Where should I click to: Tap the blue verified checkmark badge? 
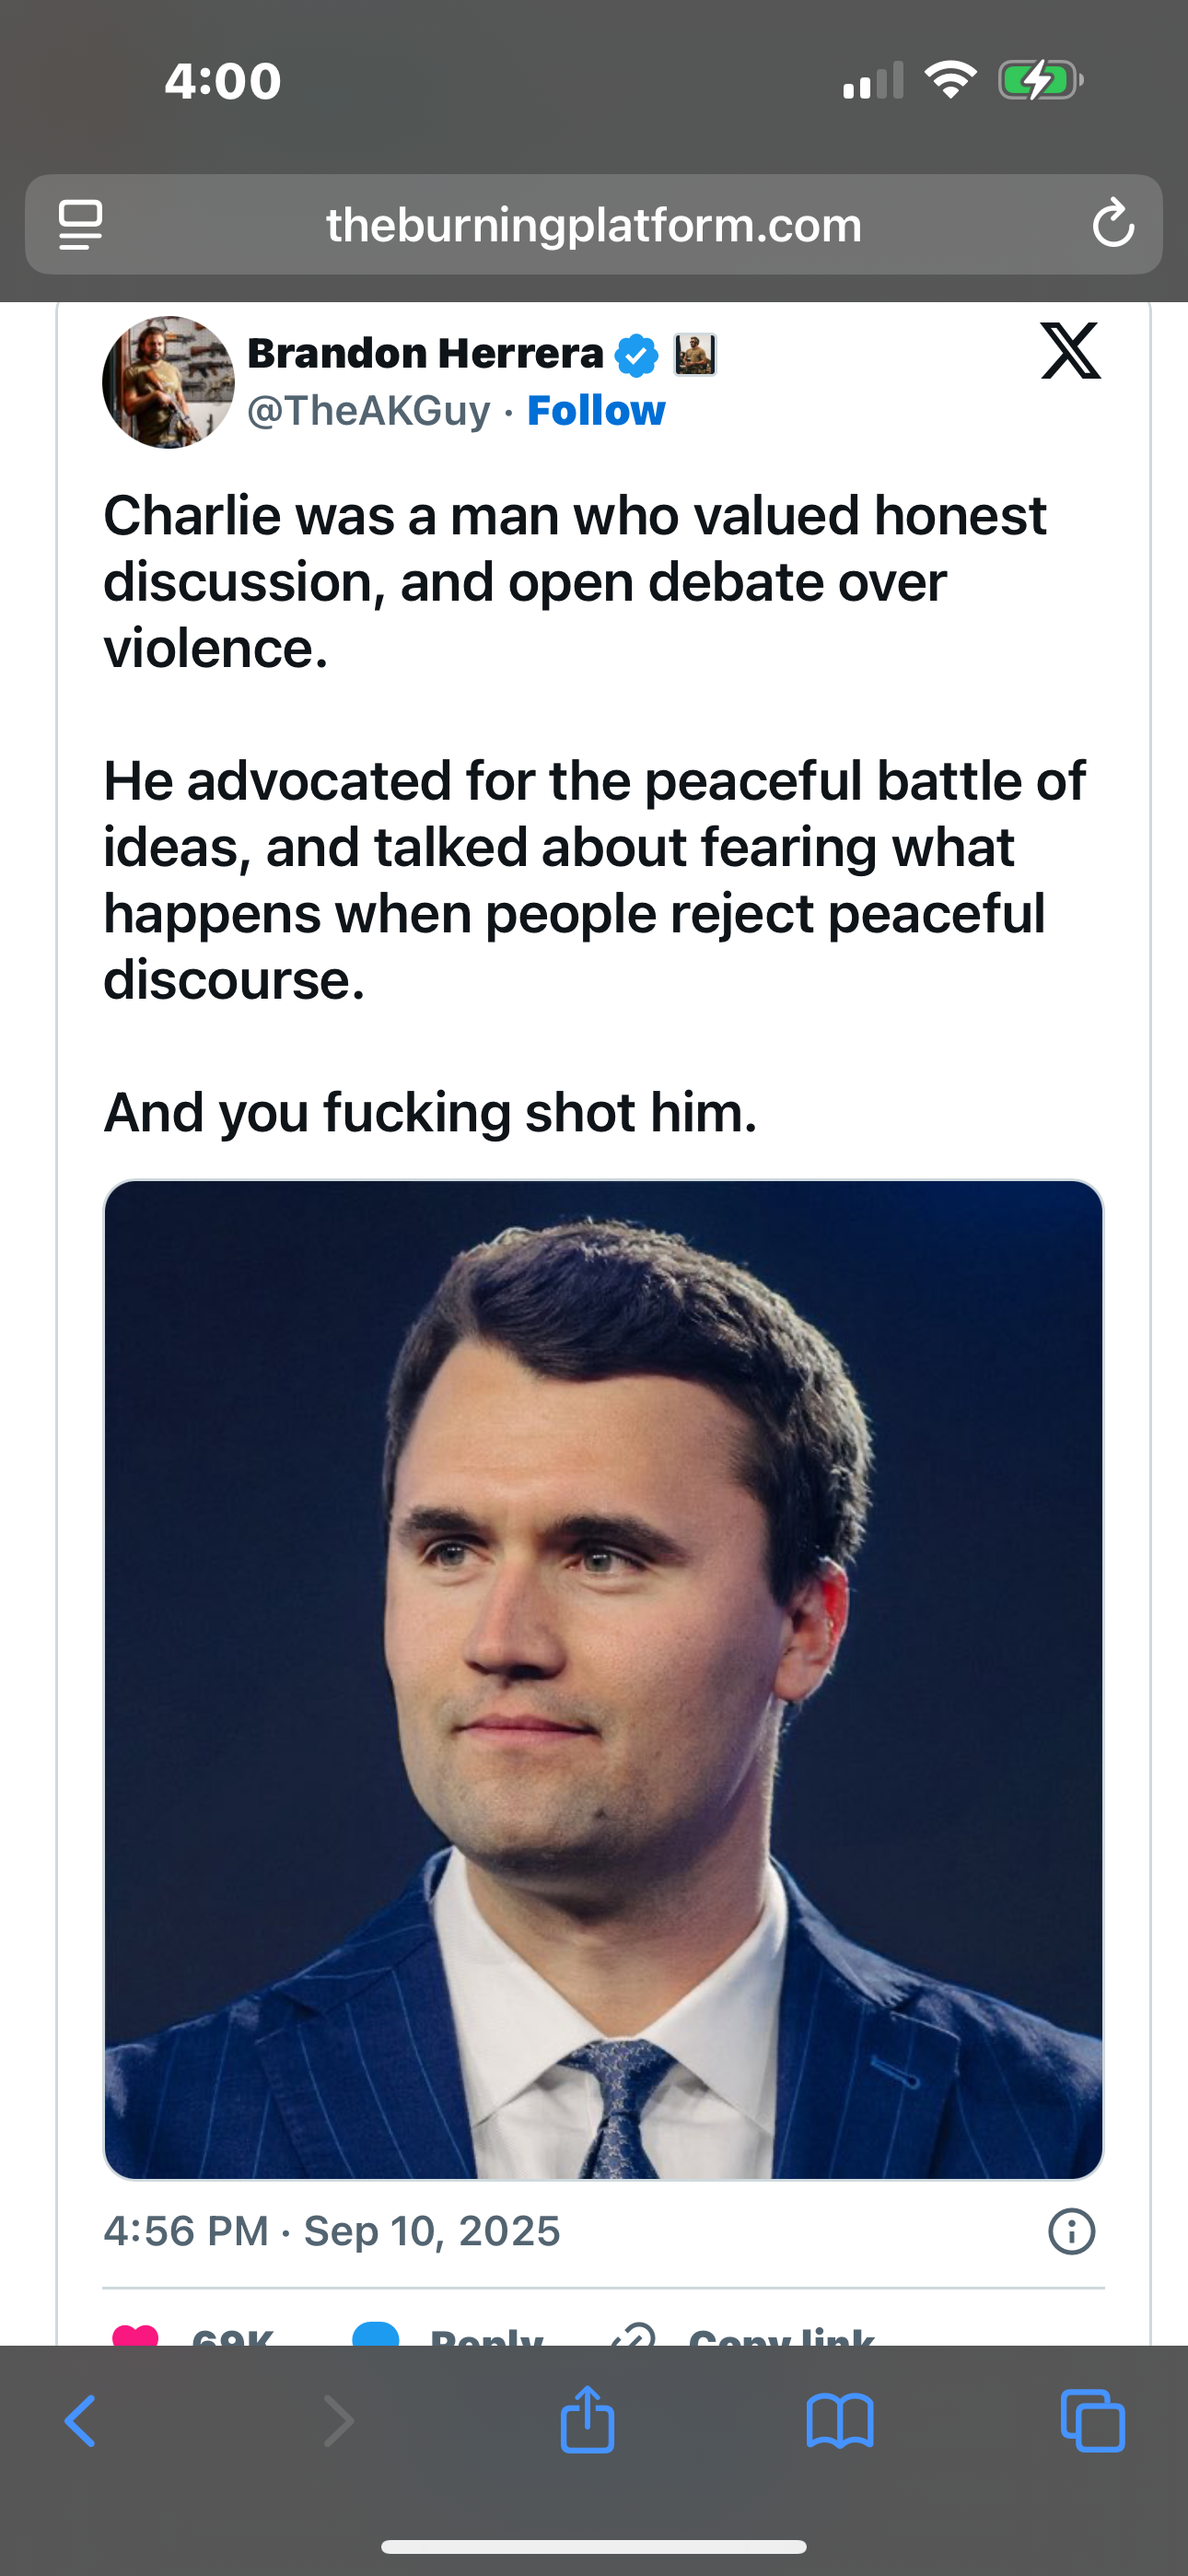(636, 355)
